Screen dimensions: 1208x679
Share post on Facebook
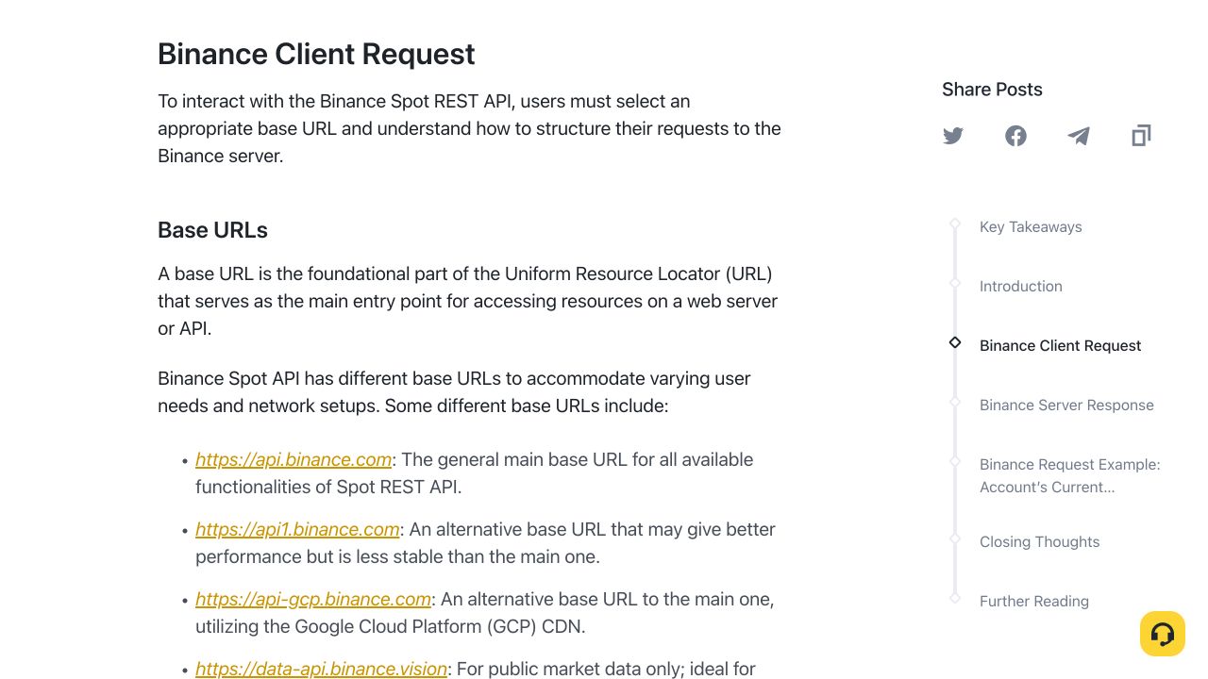1015,136
